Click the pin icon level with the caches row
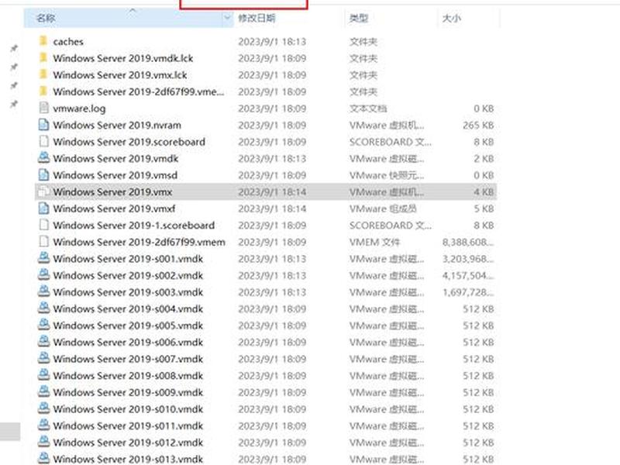The height and width of the screenshot is (465, 620). coord(14,48)
